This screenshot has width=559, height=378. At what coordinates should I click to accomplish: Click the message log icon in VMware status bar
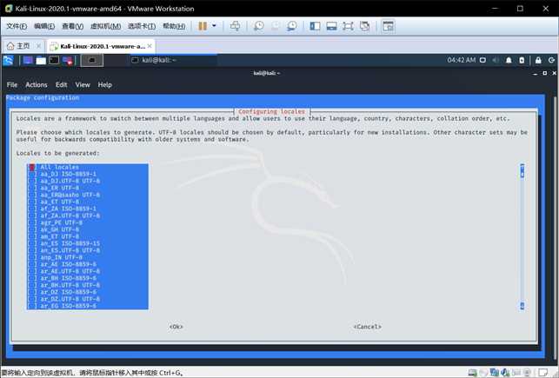tap(543, 373)
